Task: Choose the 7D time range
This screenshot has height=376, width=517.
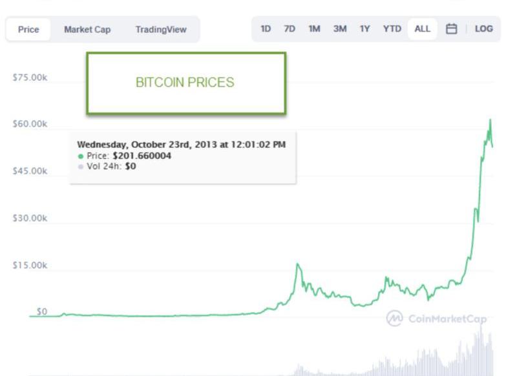Action: coord(290,29)
